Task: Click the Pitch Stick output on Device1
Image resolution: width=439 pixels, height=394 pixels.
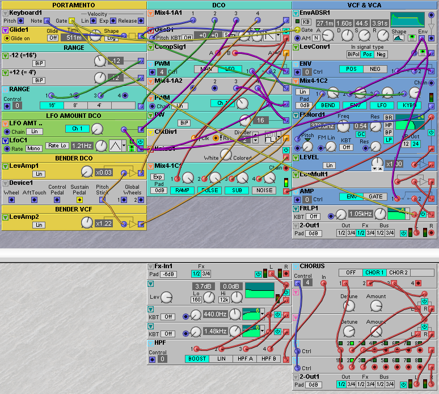Action: point(103,200)
